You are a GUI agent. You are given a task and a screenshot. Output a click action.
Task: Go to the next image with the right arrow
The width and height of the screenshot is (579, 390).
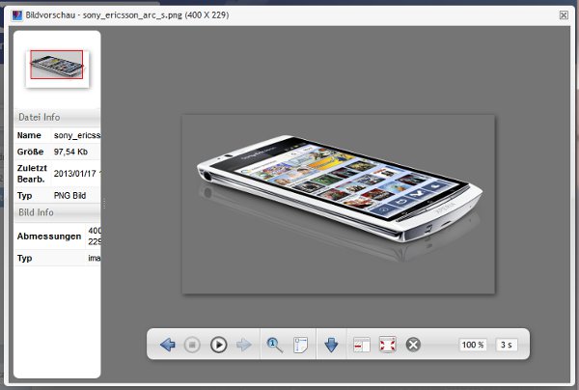[x=244, y=345]
